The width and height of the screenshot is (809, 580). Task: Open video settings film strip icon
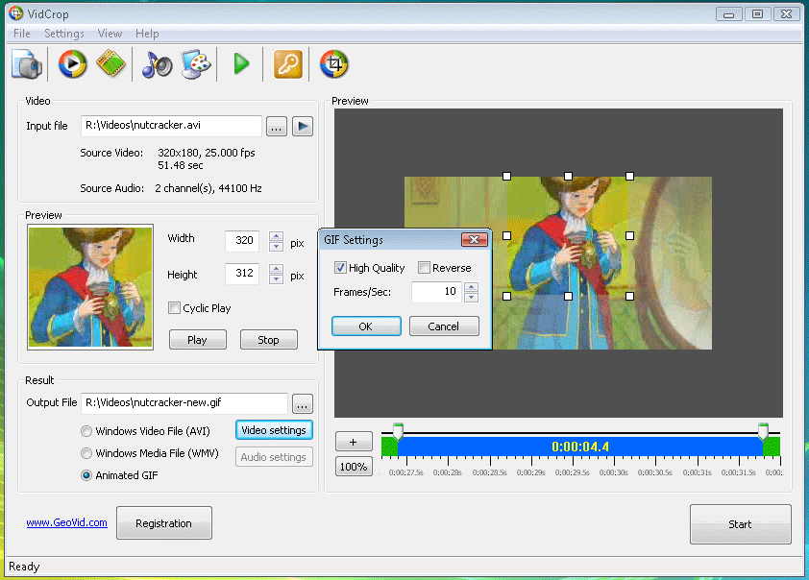pyautogui.click(x=110, y=64)
